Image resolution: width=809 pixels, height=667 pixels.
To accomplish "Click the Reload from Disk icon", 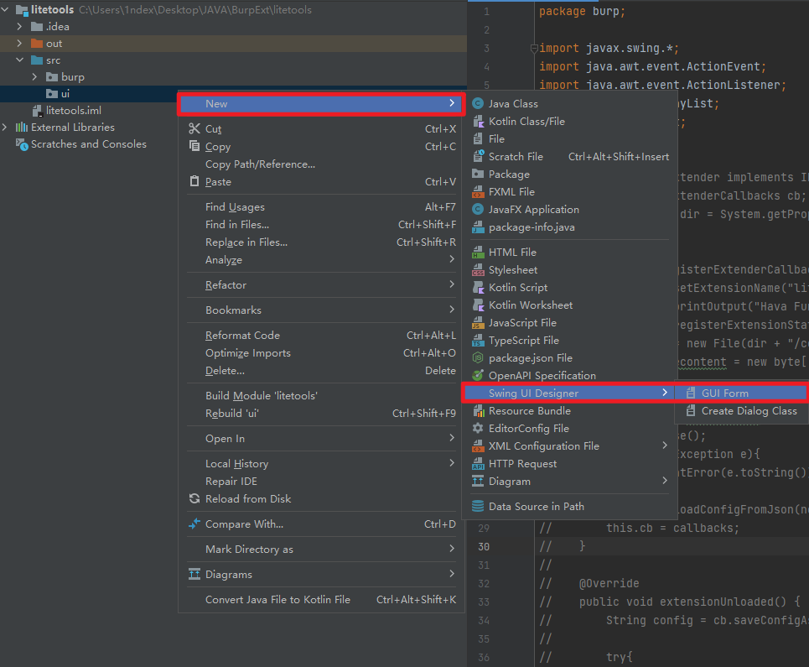I will point(194,498).
